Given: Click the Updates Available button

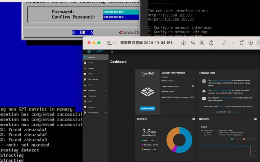Looking at the screenshot, I should coord(148,109).
